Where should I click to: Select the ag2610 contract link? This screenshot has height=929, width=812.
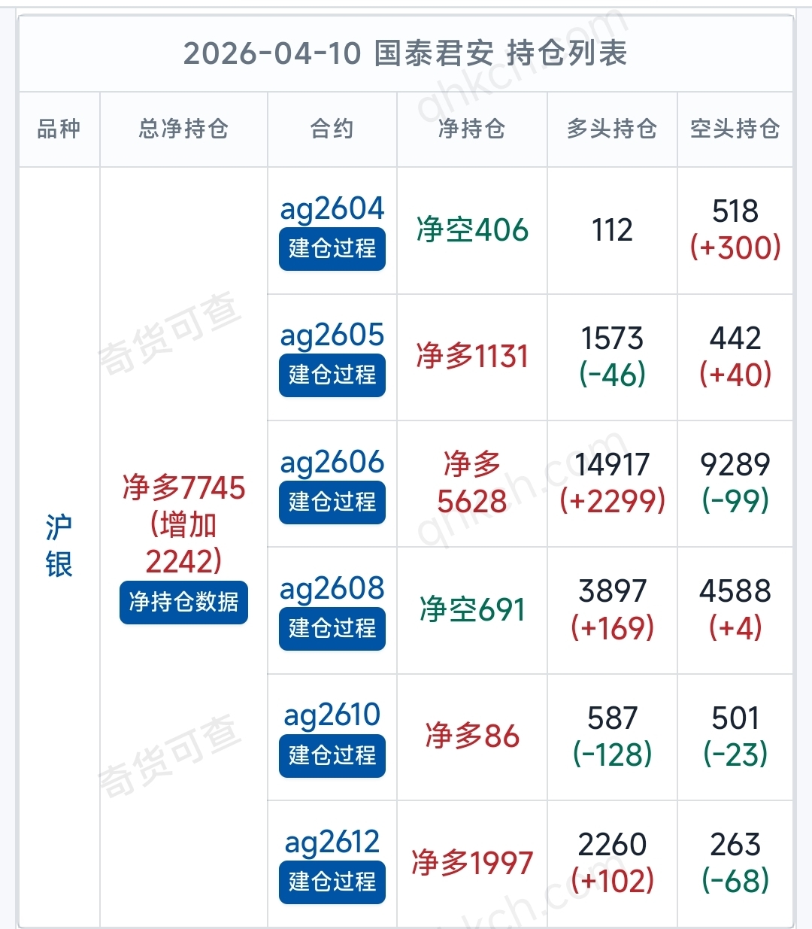[x=332, y=715]
